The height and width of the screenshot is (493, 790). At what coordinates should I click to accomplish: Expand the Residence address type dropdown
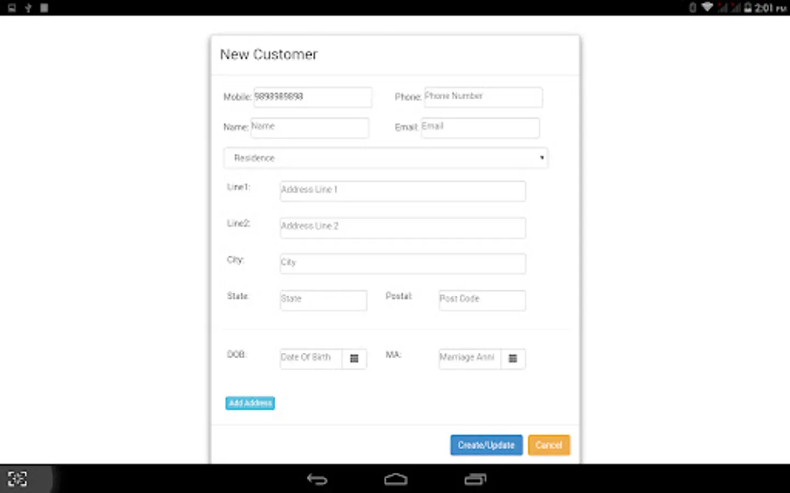tap(386, 158)
